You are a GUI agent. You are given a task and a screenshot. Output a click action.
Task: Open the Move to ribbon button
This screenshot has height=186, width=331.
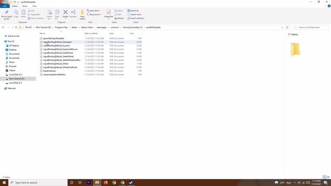pos(50,14)
